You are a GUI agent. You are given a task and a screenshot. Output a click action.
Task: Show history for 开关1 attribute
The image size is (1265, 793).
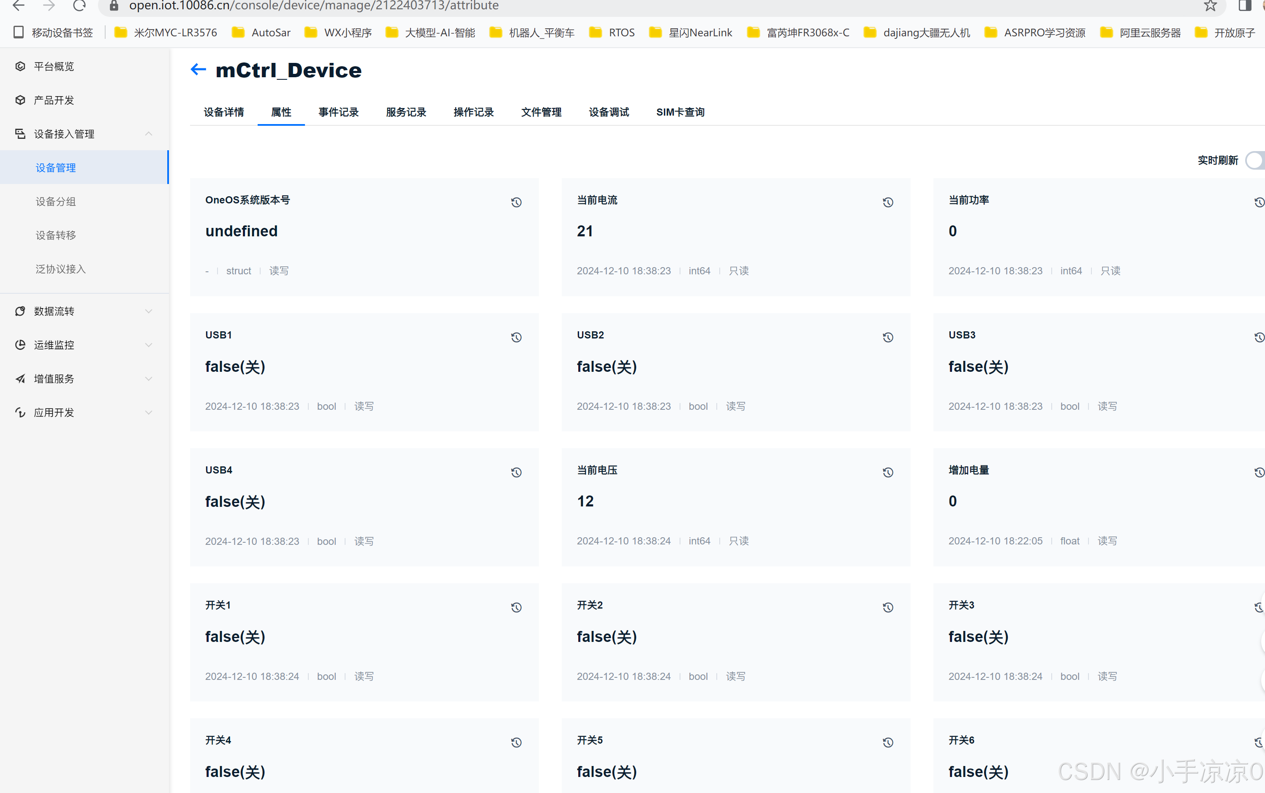[516, 607]
